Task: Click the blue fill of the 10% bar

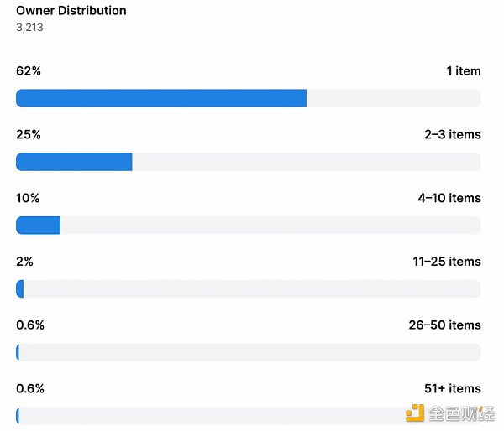Action: pos(38,225)
